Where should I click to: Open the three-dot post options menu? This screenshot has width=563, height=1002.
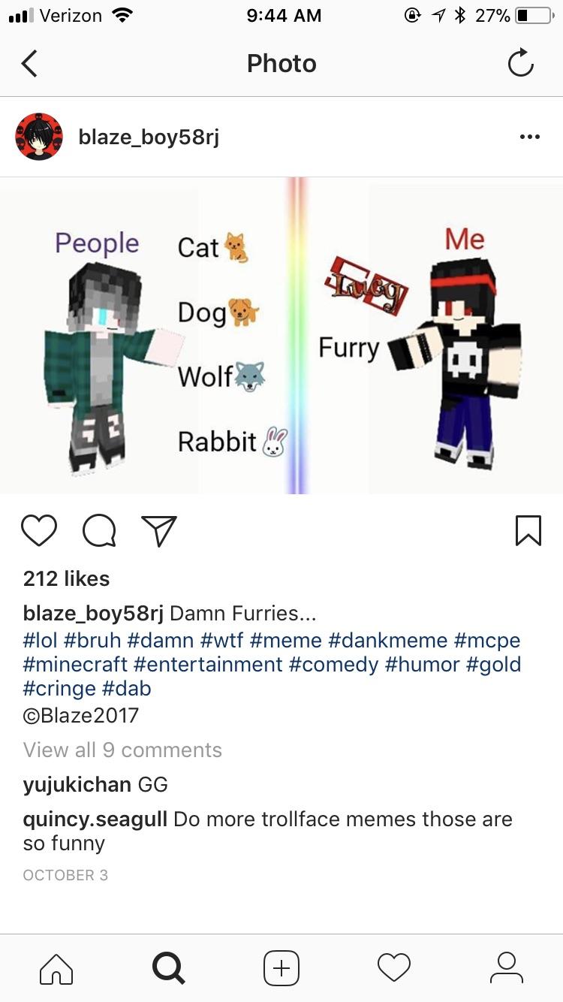(x=529, y=137)
